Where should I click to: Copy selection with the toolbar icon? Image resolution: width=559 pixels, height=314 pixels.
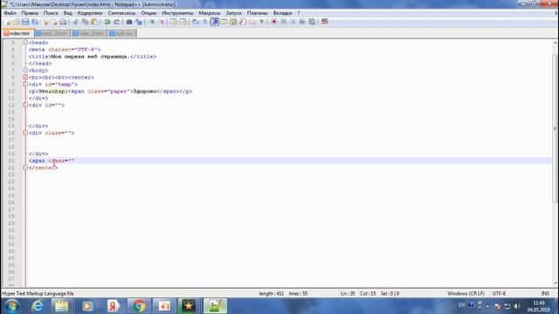[x=85, y=22]
